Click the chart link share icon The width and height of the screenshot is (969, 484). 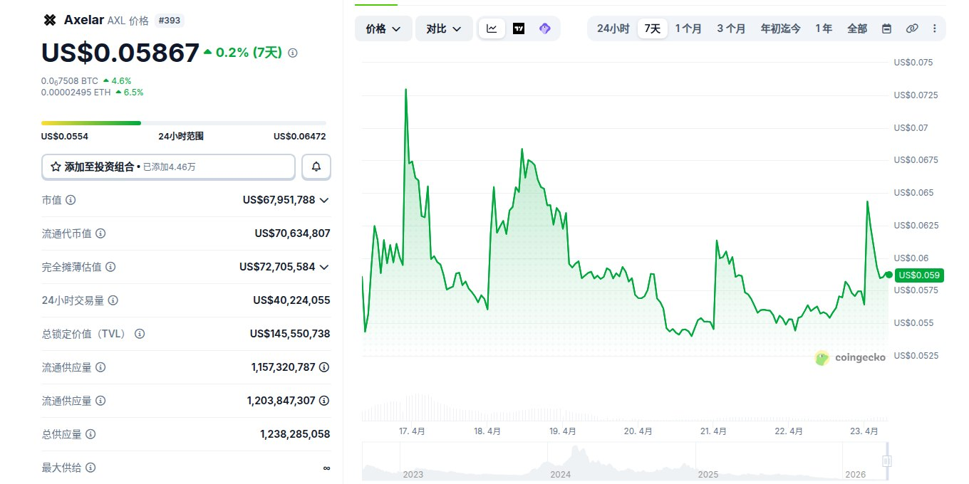[x=912, y=28]
